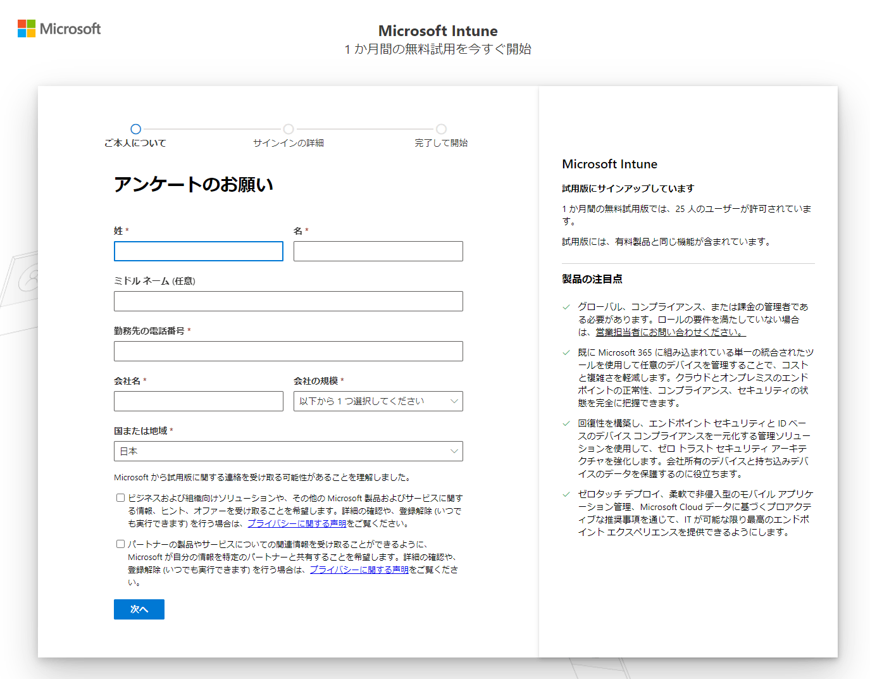The width and height of the screenshot is (870, 679).
Task: Click the Microsoft Intune page title
Action: click(438, 31)
